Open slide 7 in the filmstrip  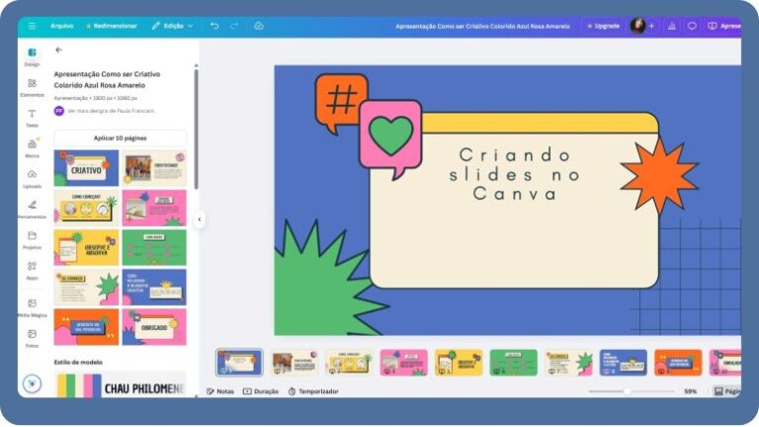click(568, 363)
